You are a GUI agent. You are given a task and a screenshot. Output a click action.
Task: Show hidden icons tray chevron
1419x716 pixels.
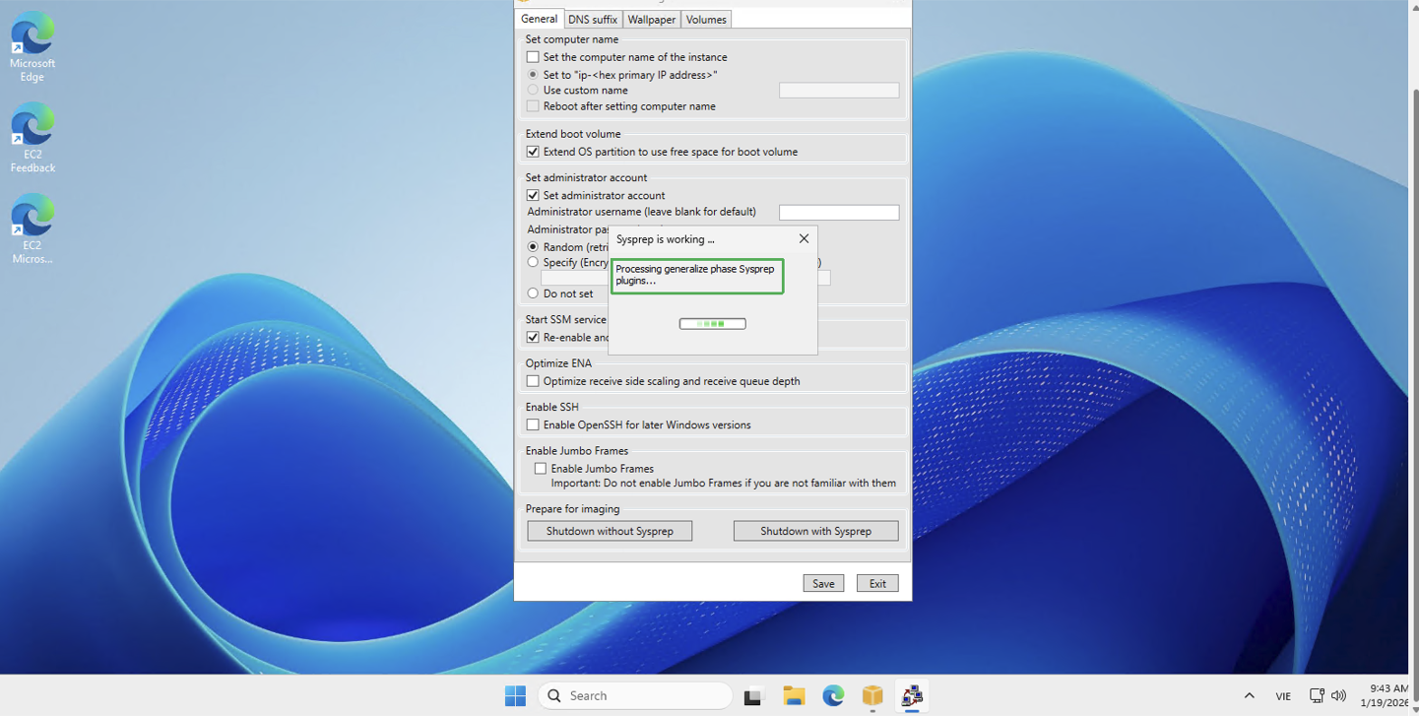tap(1249, 695)
